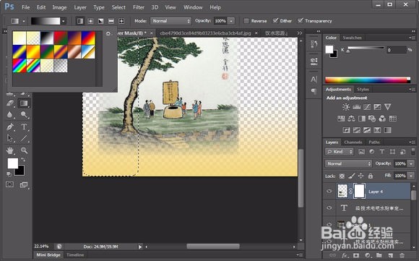Open the tool preset picker arrow
The image size is (419, 261).
24,21
